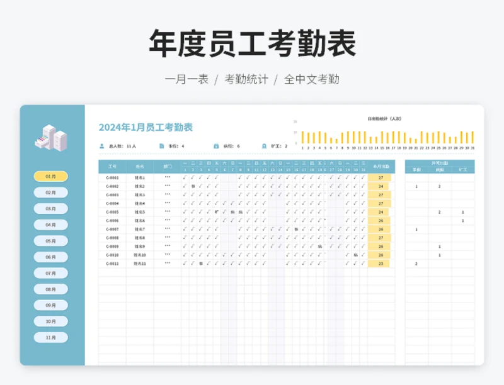Go to the 06月 month button
The width and height of the screenshot is (504, 385).
coord(51,257)
